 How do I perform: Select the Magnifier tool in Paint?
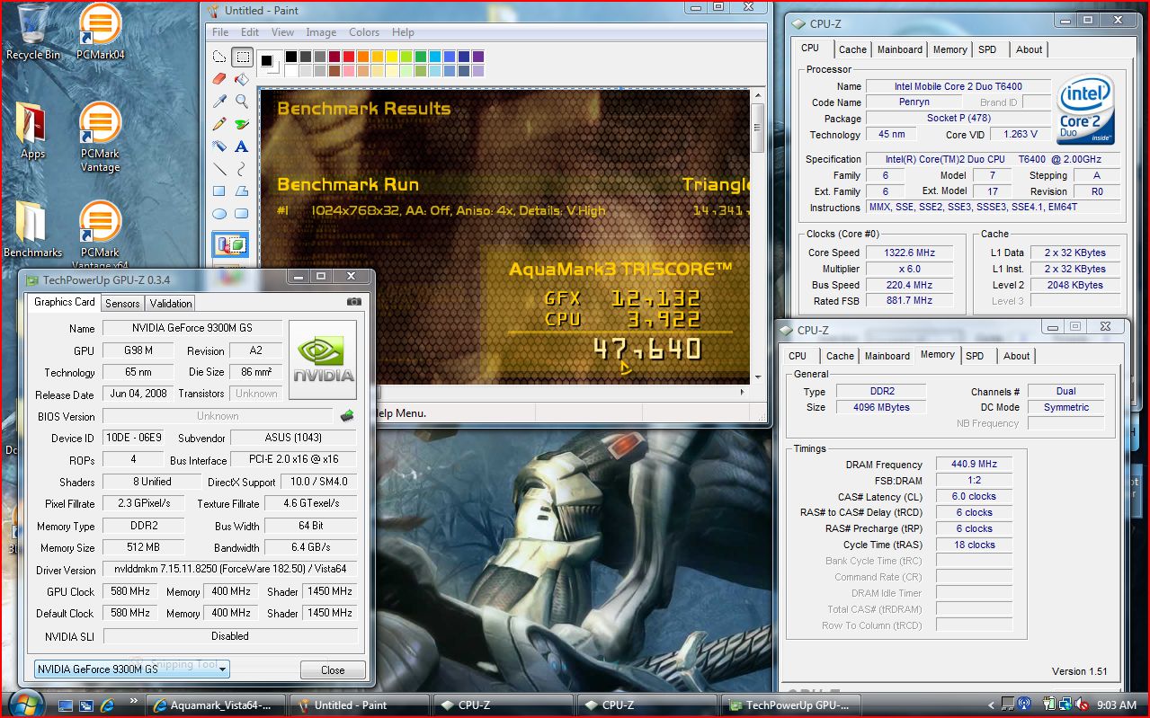(x=242, y=102)
